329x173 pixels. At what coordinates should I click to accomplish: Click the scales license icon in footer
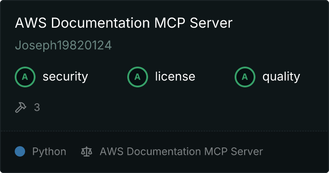pos(87,151)
